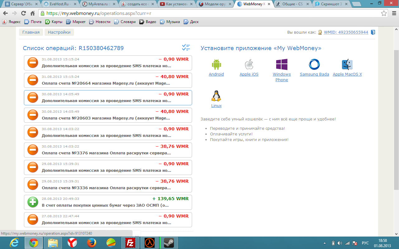The image size is (399, 249).
Task: Launch Firefox from the taskbar
Action: pyautogui.click(x=91, y=243)
